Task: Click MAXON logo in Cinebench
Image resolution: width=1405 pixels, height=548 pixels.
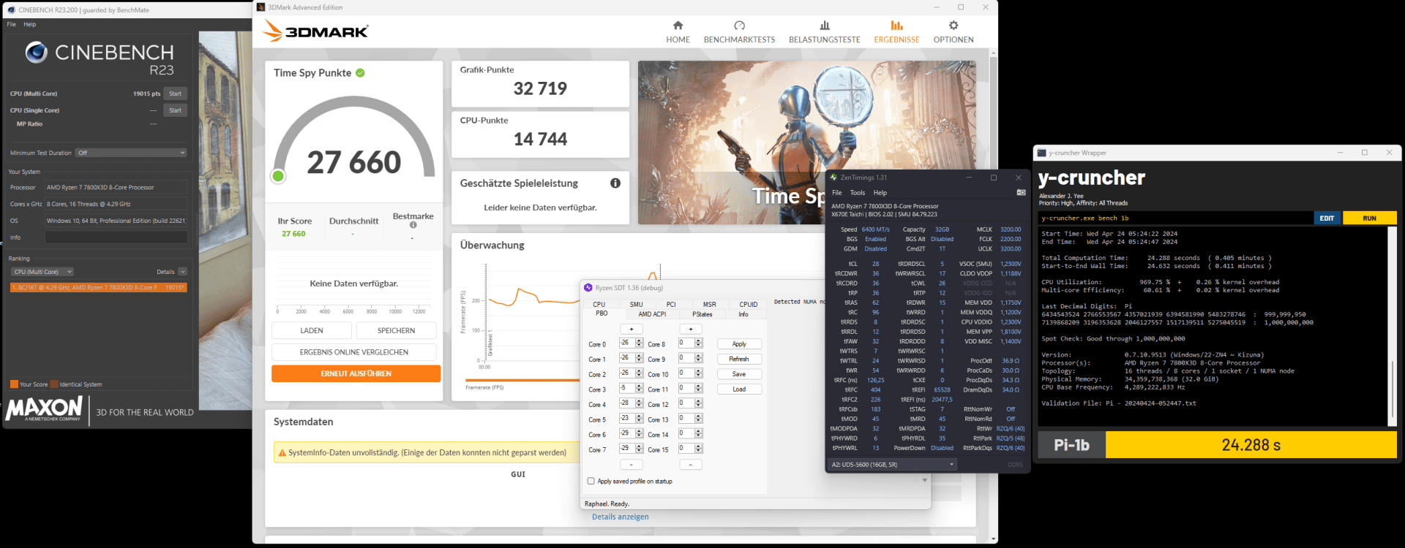Action: pyautogui.click(x=45, y=408)
